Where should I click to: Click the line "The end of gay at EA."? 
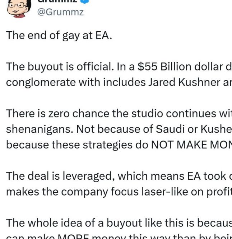tap(59, 36)
